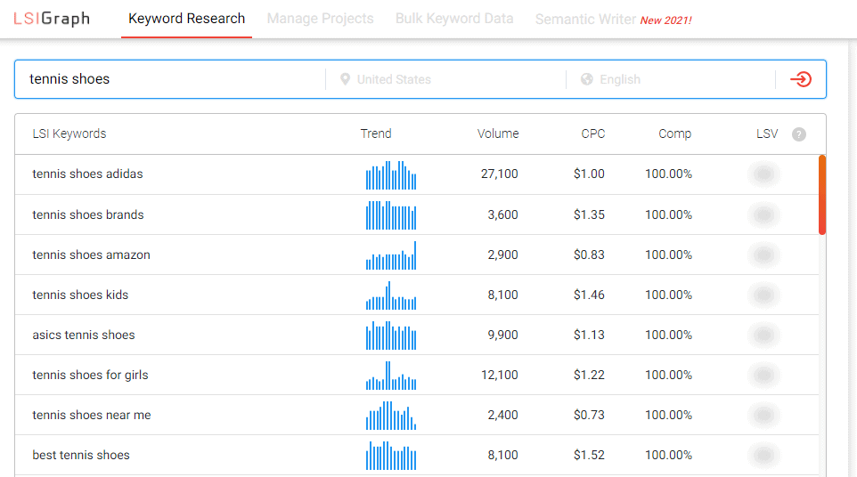Viewport: 857px width, 477px height.
Task: Click the orange results scrollbar thumb
Action: click(822, 195)
